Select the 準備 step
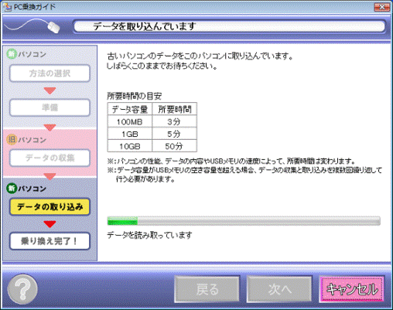Image resolution: width=393 pixels, height=310 pixels. (50, 107)
